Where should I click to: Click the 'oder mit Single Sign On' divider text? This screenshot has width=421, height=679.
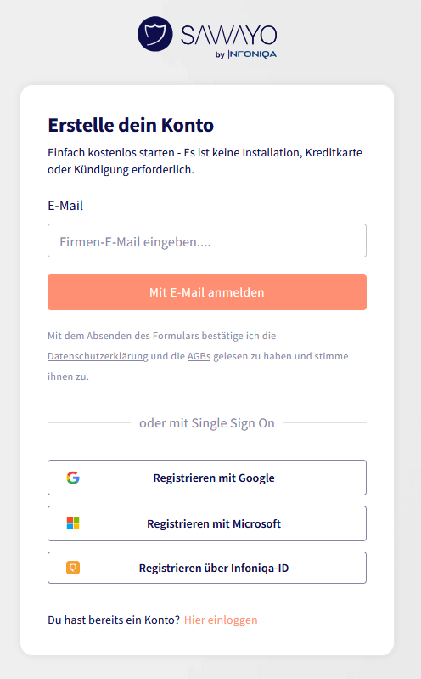[x=207, y=423]
